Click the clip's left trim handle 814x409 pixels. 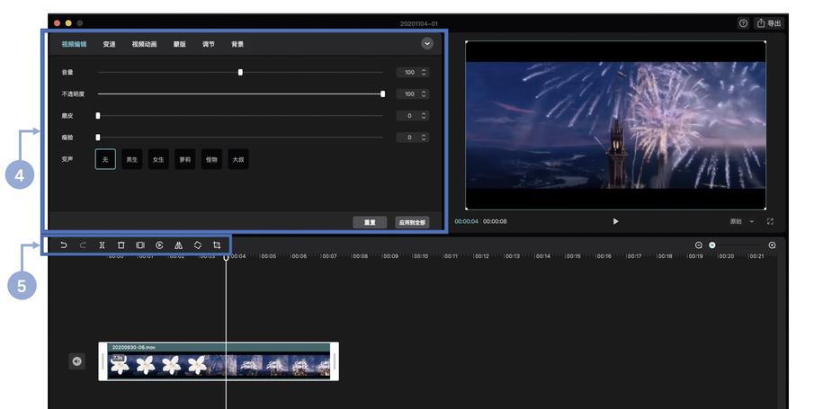point(103,361)
